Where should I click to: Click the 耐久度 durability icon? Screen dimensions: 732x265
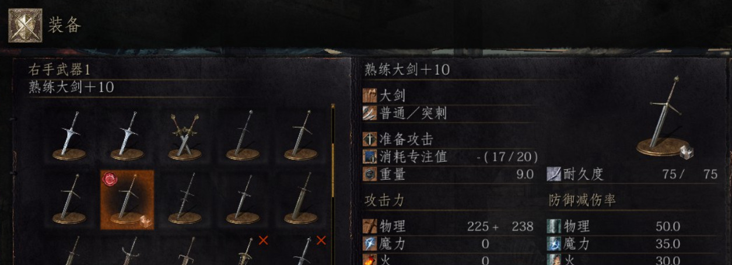tap(554, 174)
